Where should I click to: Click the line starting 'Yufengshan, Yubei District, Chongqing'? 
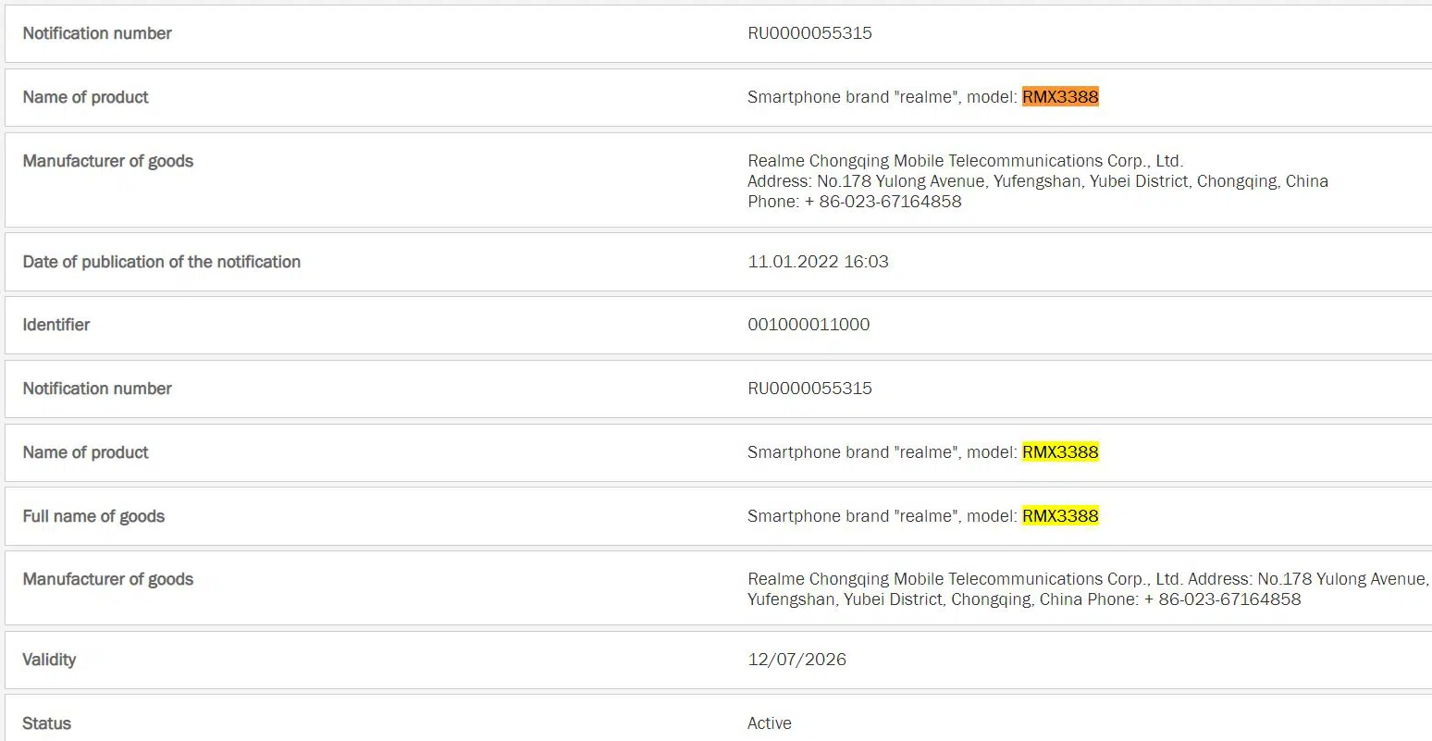point(1023,599)
